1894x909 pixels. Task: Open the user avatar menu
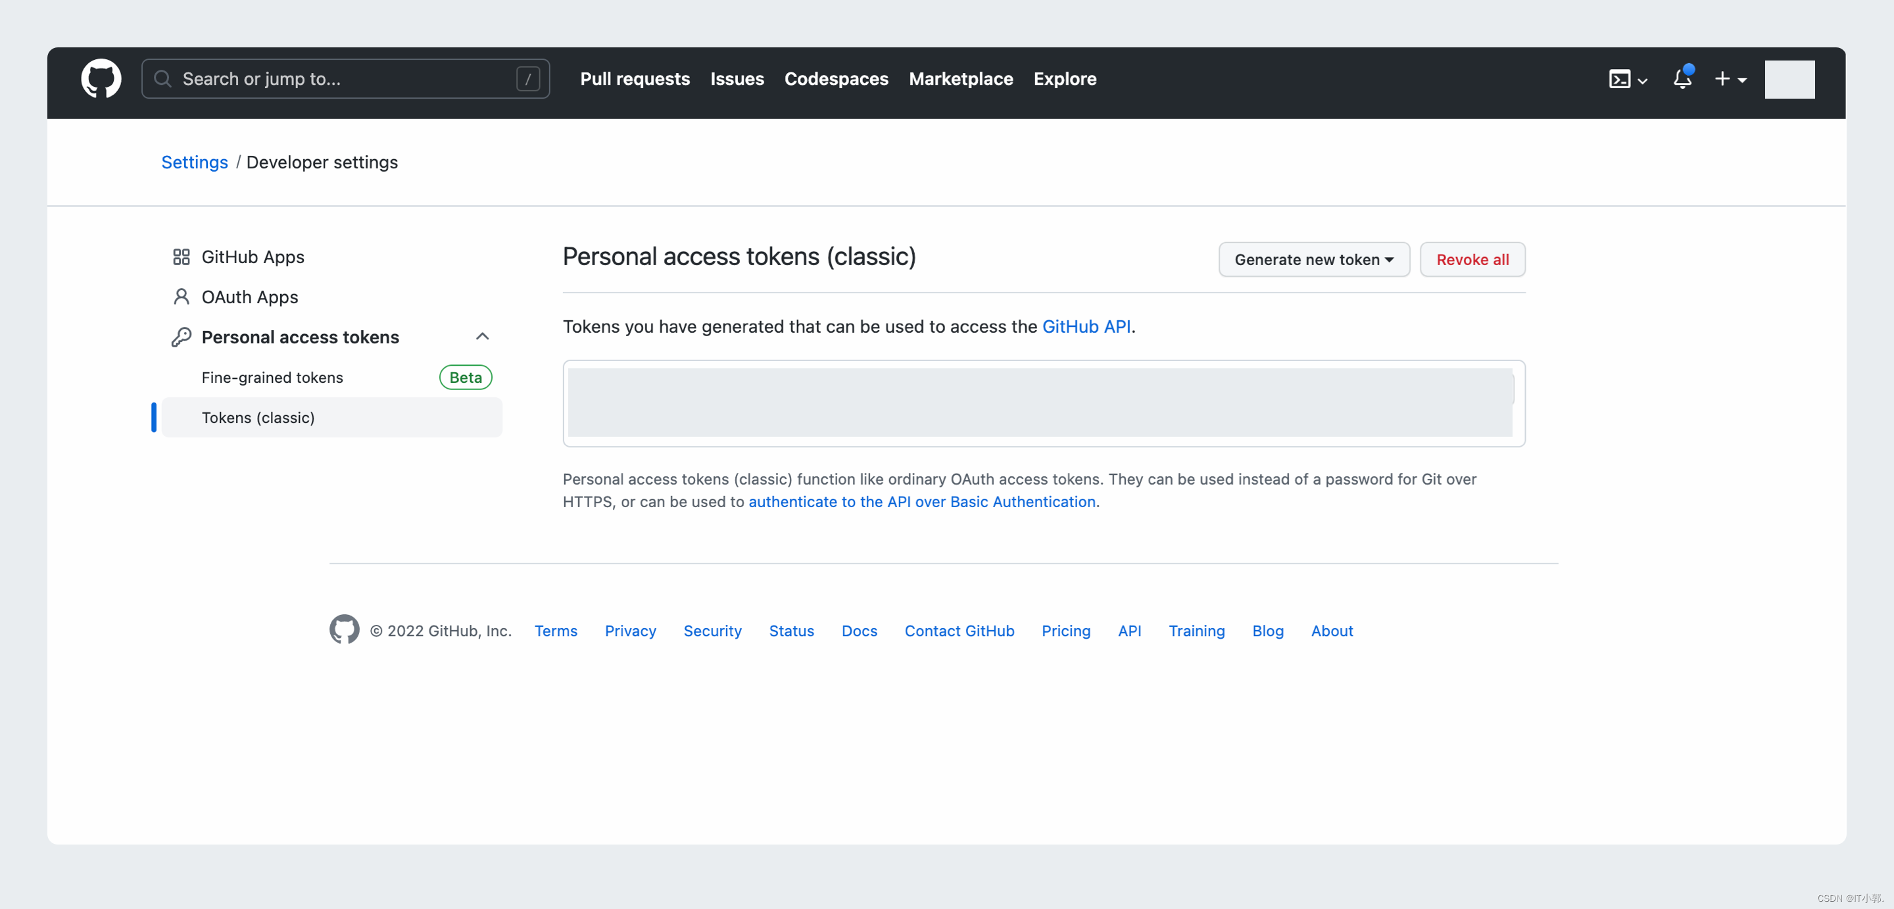coord(1789,80)
